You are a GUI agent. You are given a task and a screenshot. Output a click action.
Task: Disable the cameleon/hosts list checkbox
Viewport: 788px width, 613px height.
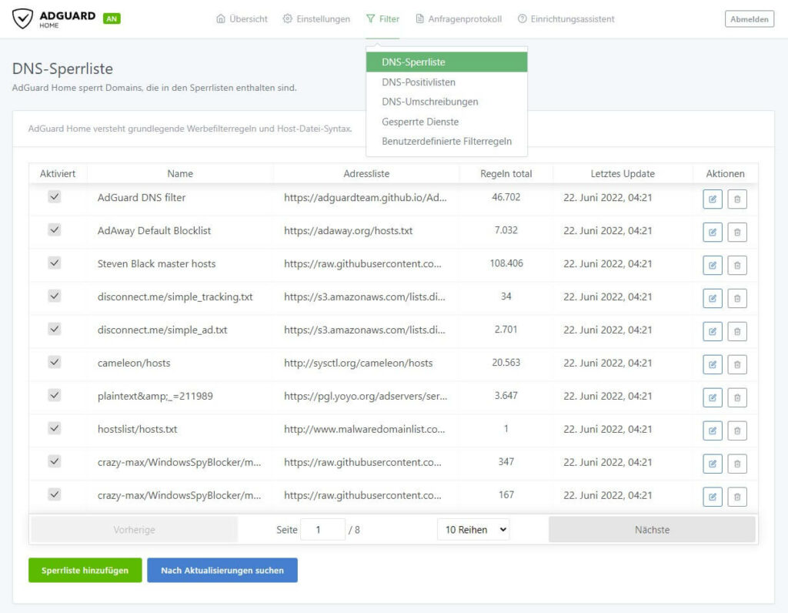(55, 362)
